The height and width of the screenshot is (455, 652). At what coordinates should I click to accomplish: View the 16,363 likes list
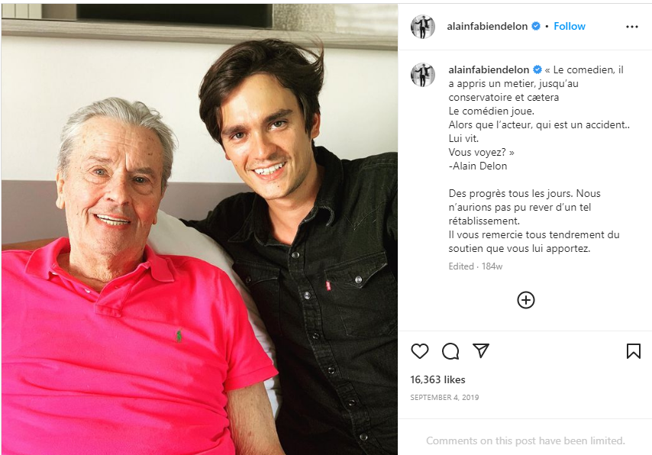437,379
